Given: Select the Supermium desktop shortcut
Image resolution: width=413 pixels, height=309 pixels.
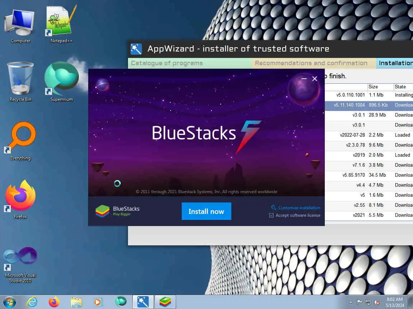Looking at the screenshot, I should point(61,82).
